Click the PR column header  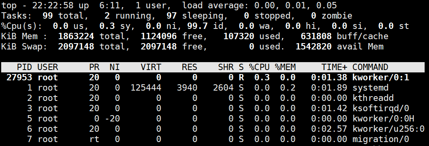[x=94, y=67]
